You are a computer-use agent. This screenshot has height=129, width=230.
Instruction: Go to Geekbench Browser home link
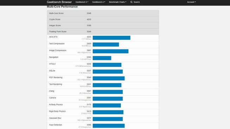point(59,2)
